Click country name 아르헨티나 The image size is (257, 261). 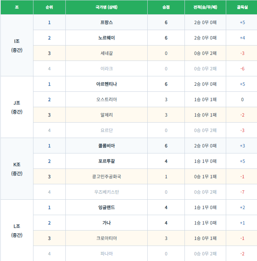(x=106, y=84)
